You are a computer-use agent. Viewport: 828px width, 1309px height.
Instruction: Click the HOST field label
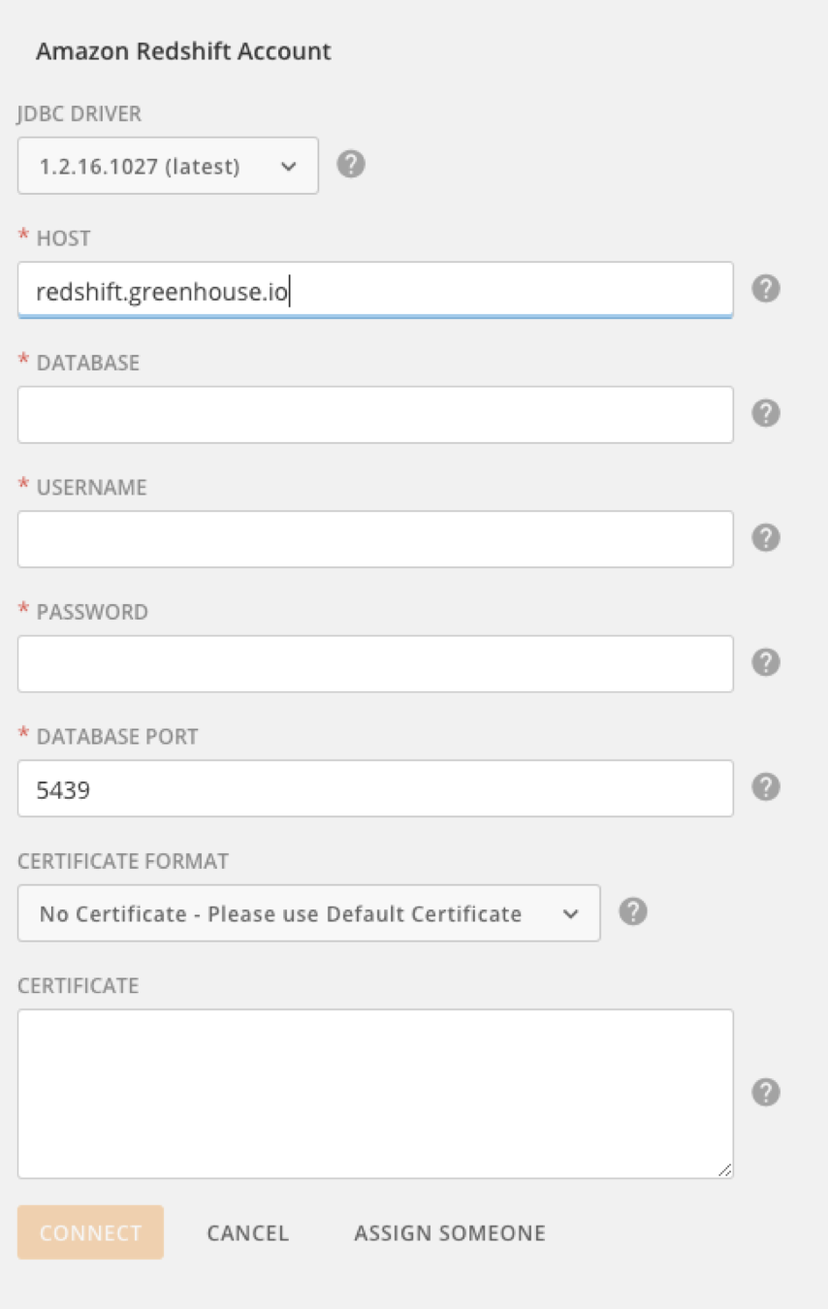(x=63, y=239)
